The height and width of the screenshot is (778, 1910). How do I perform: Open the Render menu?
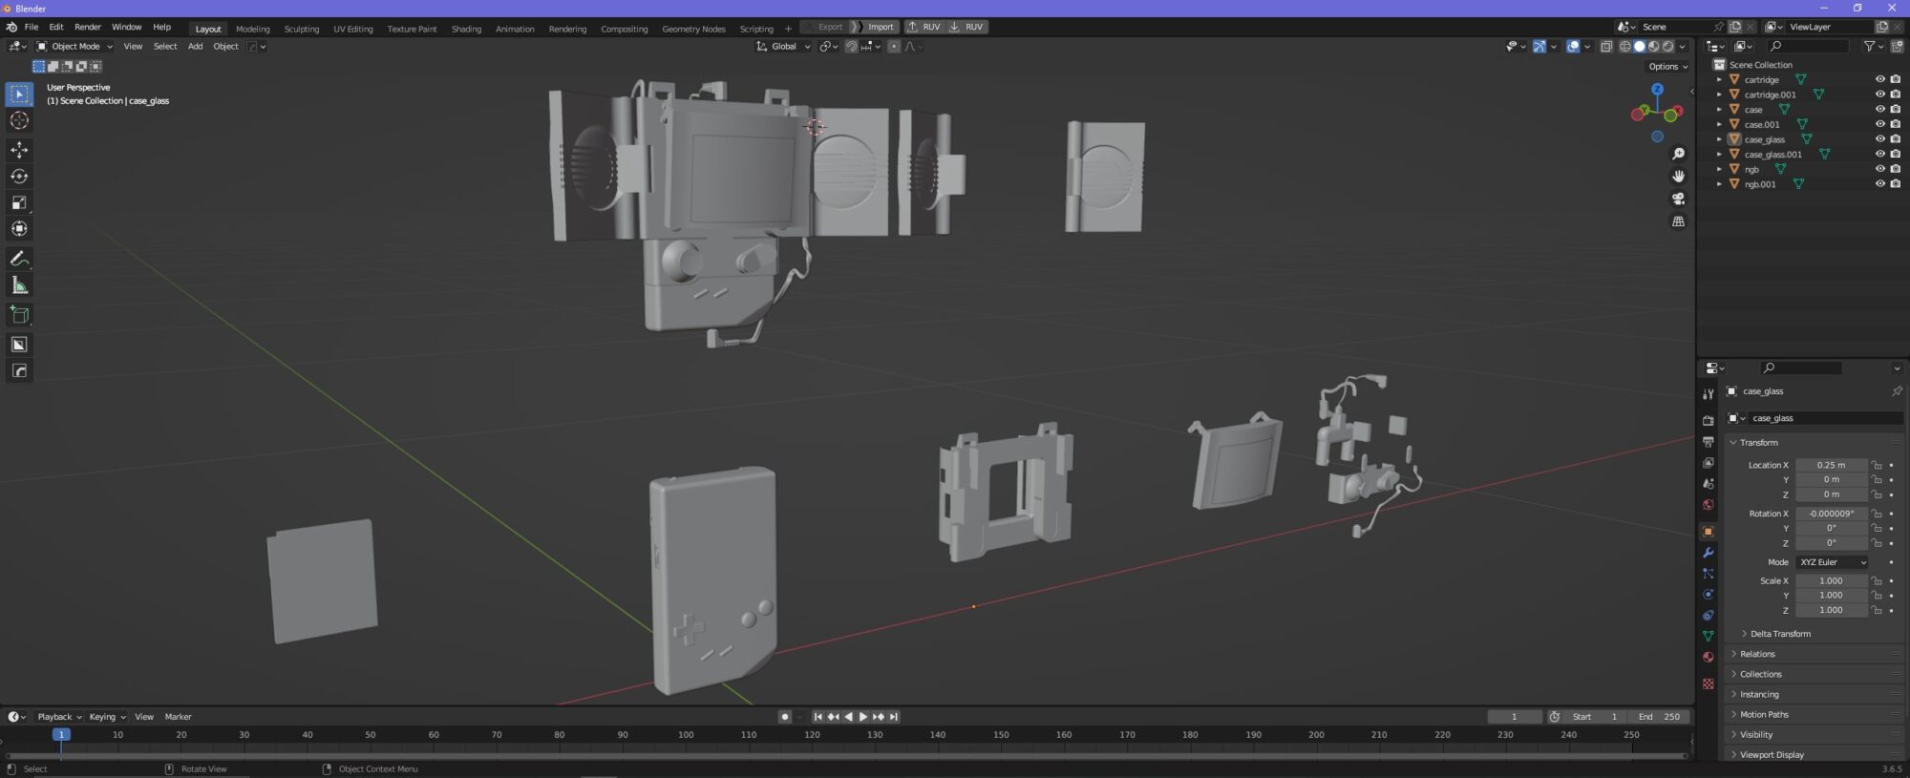(x=87, y=28)
